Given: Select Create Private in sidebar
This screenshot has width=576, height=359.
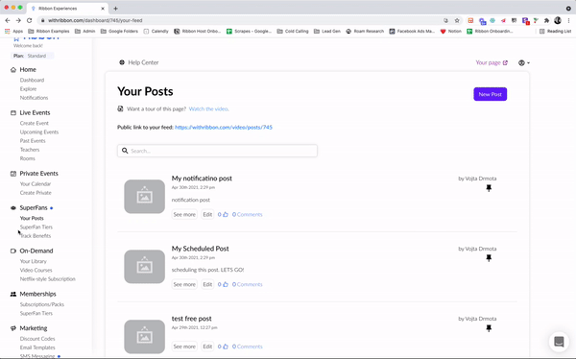Looking at the screenshot, I should tap(36, 193).
